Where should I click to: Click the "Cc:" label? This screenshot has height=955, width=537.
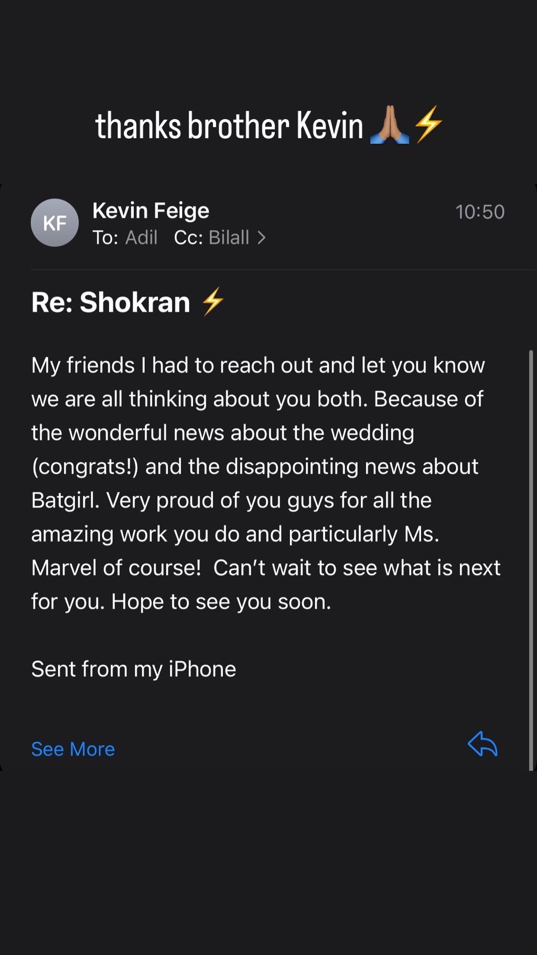pos(188,238)
